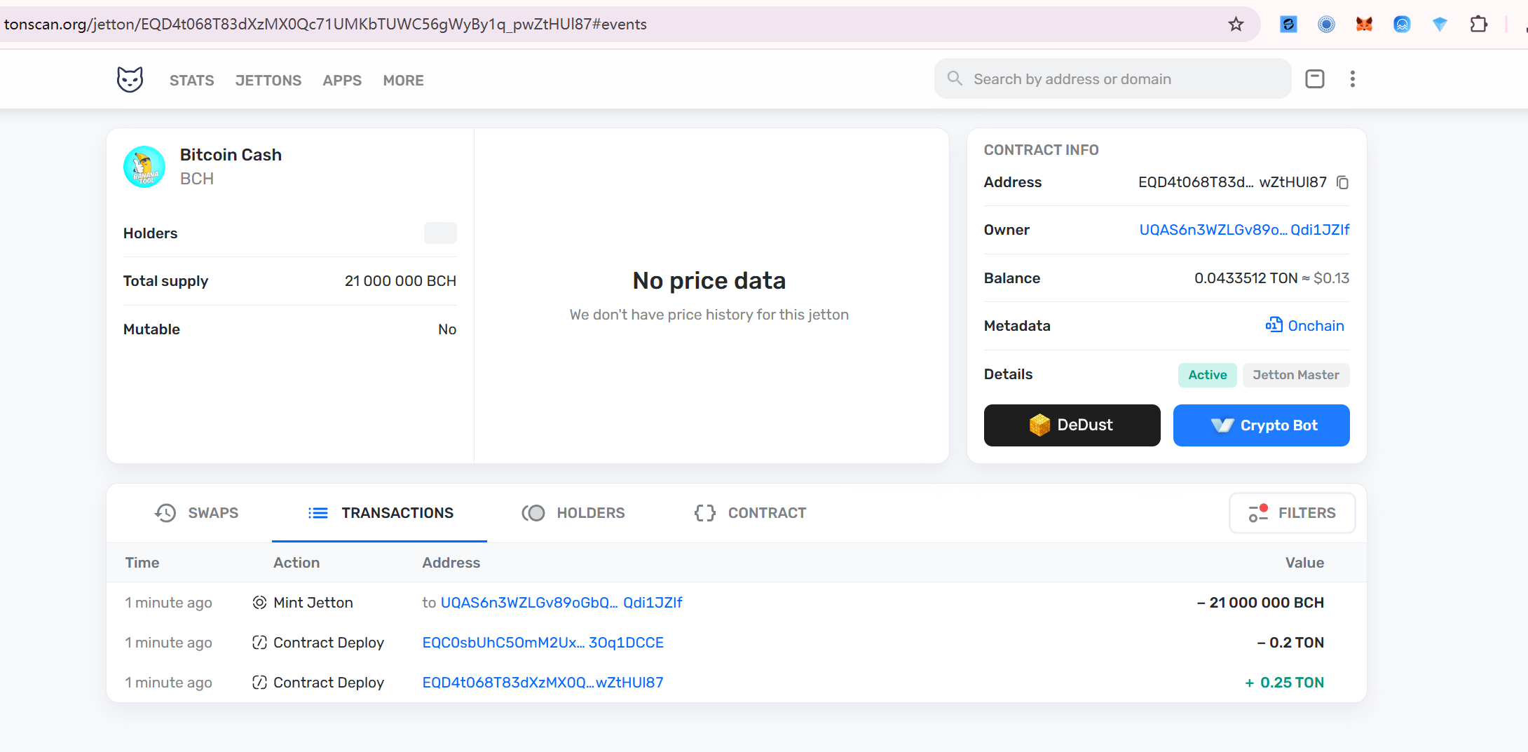Open the FILTERS panel

pyautogui.click(x=1292, y=513)
